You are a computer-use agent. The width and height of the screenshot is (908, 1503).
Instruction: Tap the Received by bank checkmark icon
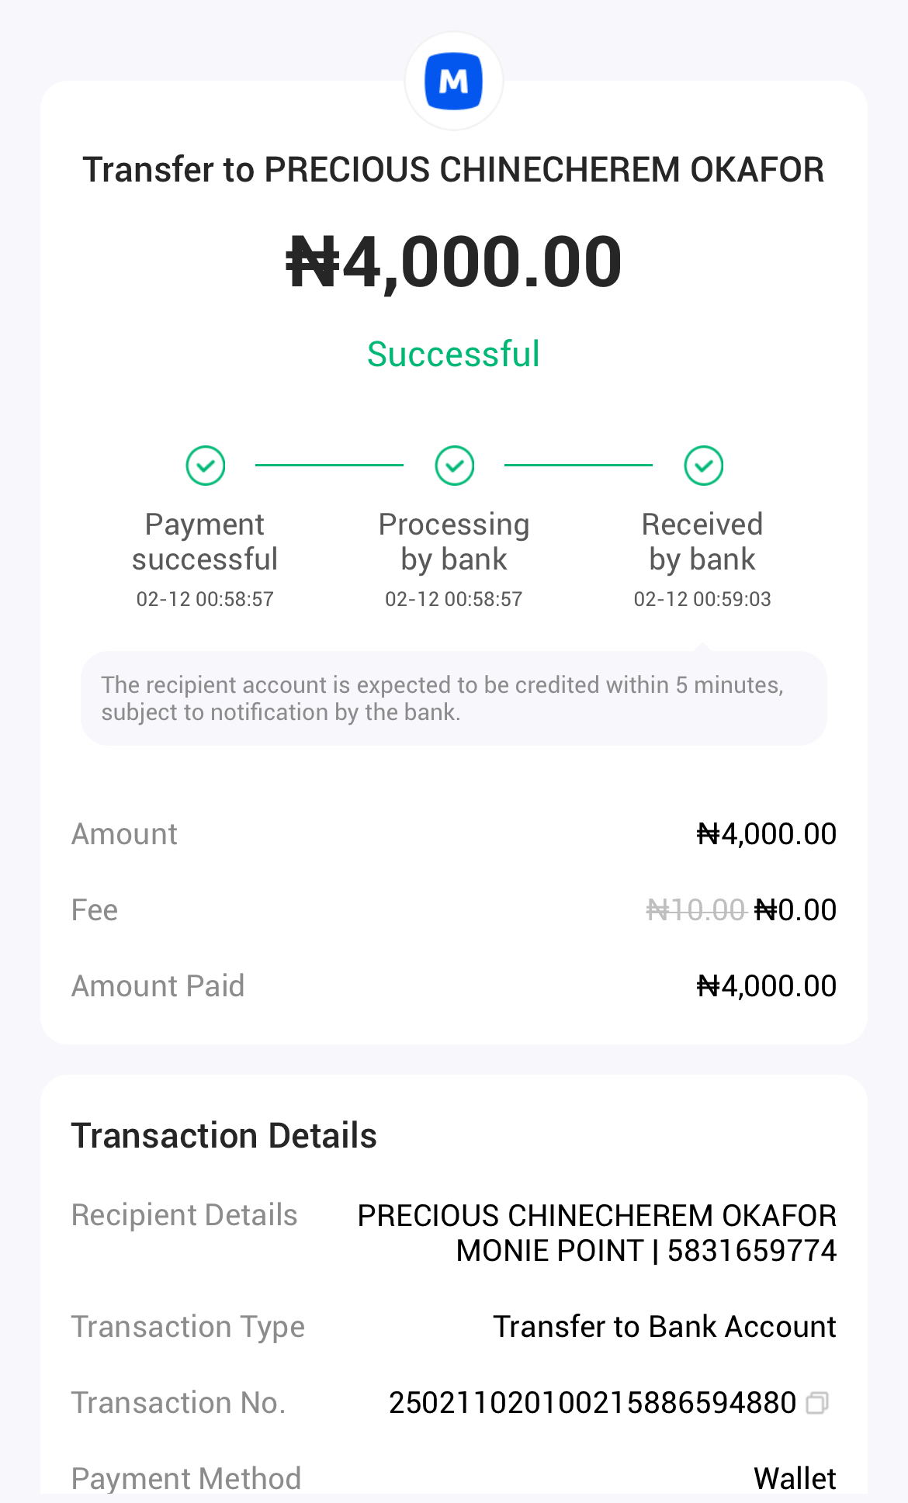click(704, 466)
